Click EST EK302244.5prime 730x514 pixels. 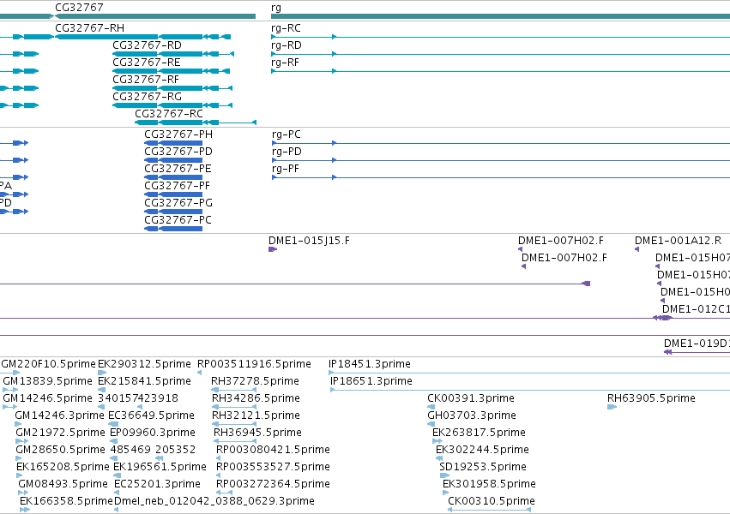[x=482, y=450]
